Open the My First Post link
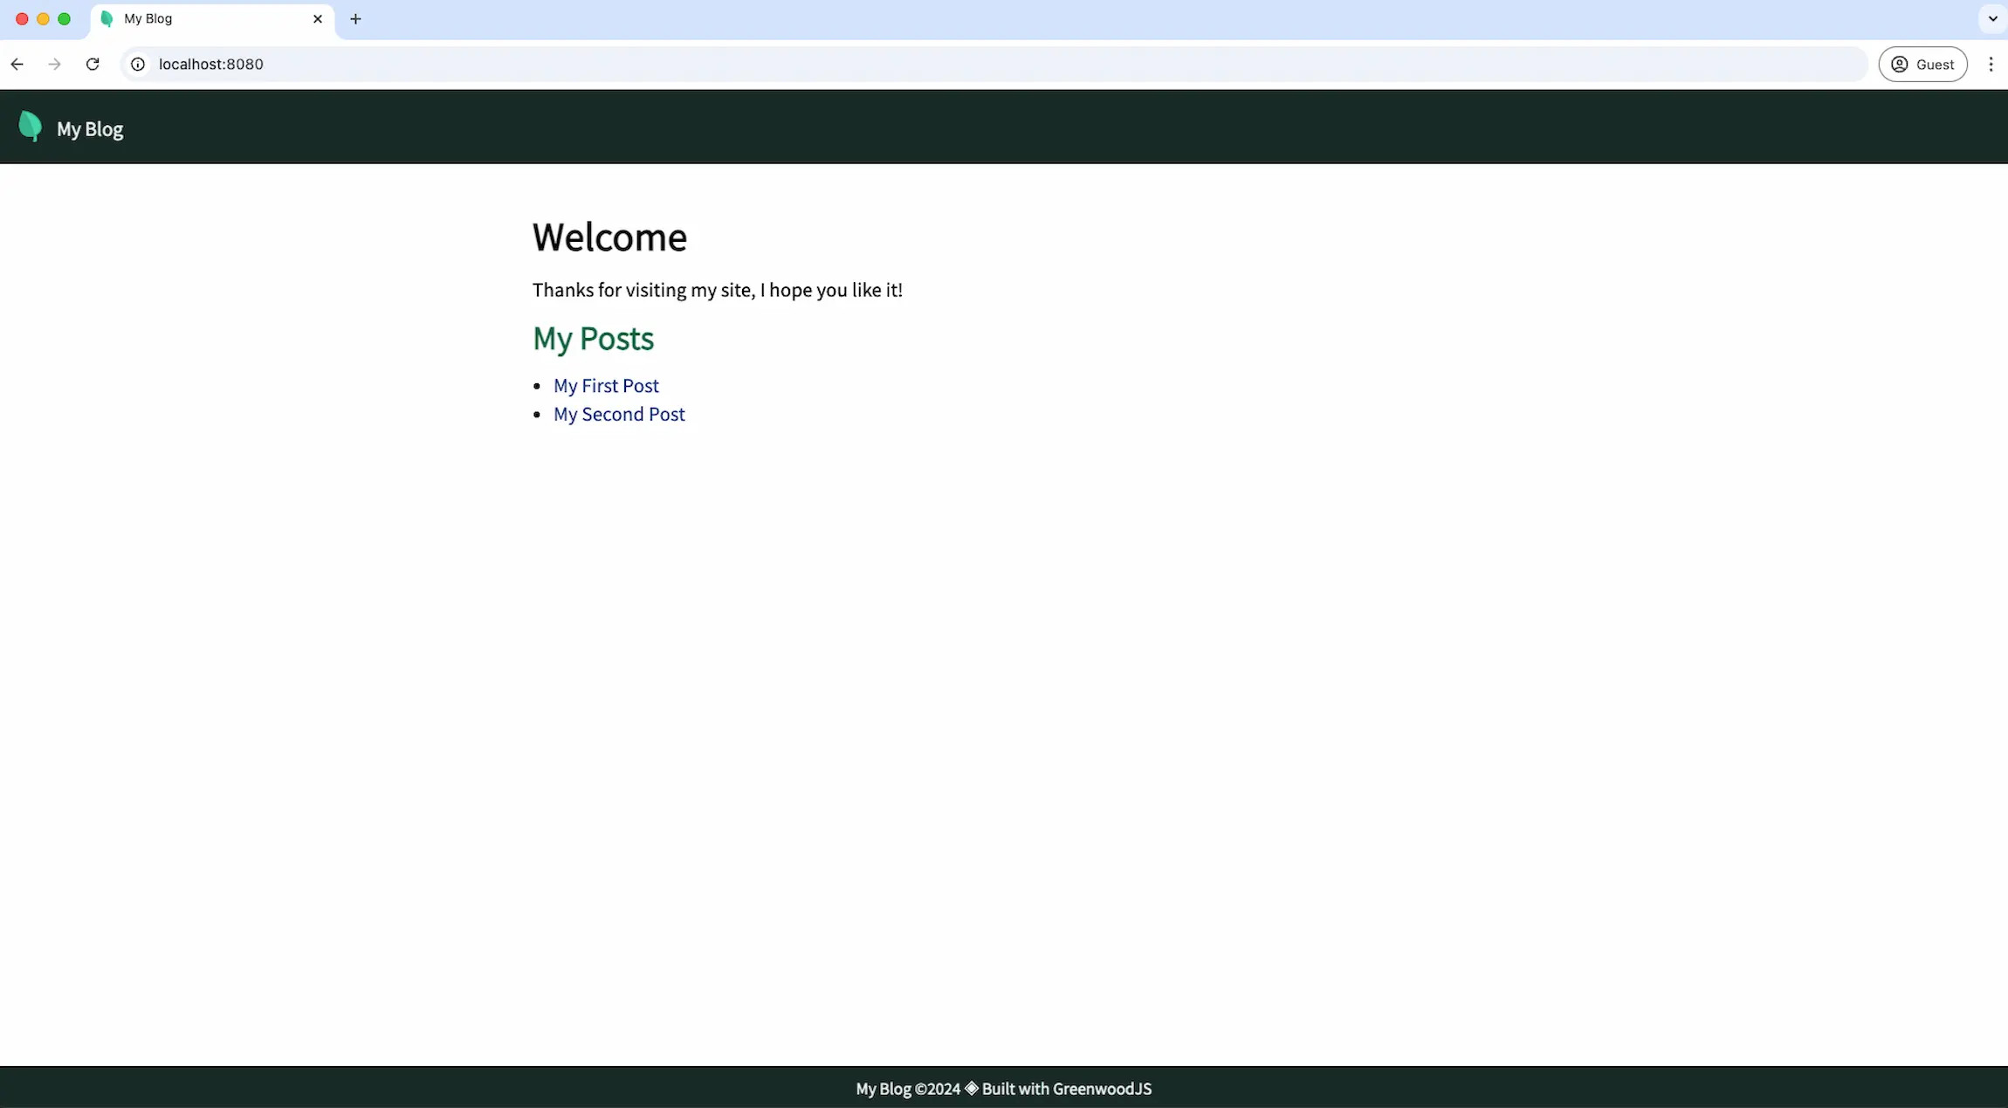 pyautogui.click(x=606, y=386)
